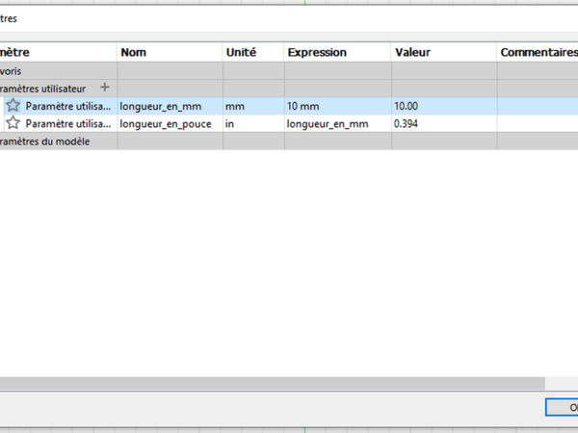Click the Valeur column header
Viewport: 578px width, 433px height.
coord(444,52)
